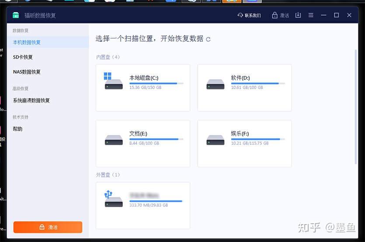Open the hamburger menu in title bar
The width and height of the screenshot is (365, 242).
tap(311, 15)
